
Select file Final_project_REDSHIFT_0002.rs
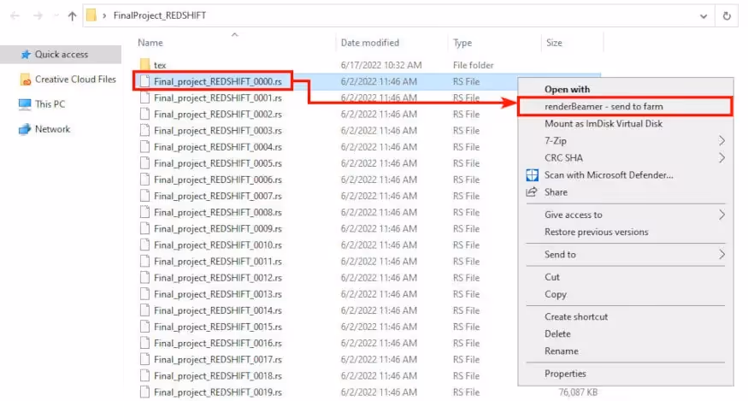[217, 114]
